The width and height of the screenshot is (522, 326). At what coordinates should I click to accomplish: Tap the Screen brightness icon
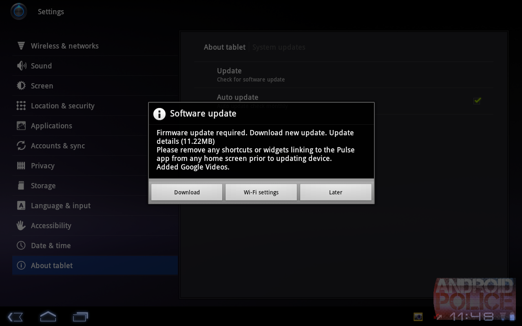pos(21,86)
